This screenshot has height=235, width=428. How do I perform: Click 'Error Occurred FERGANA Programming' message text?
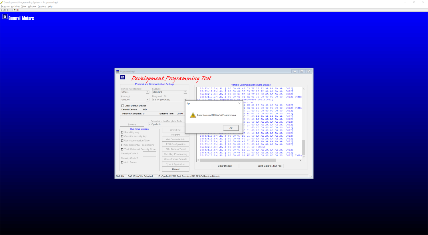[x=217, y=115]
